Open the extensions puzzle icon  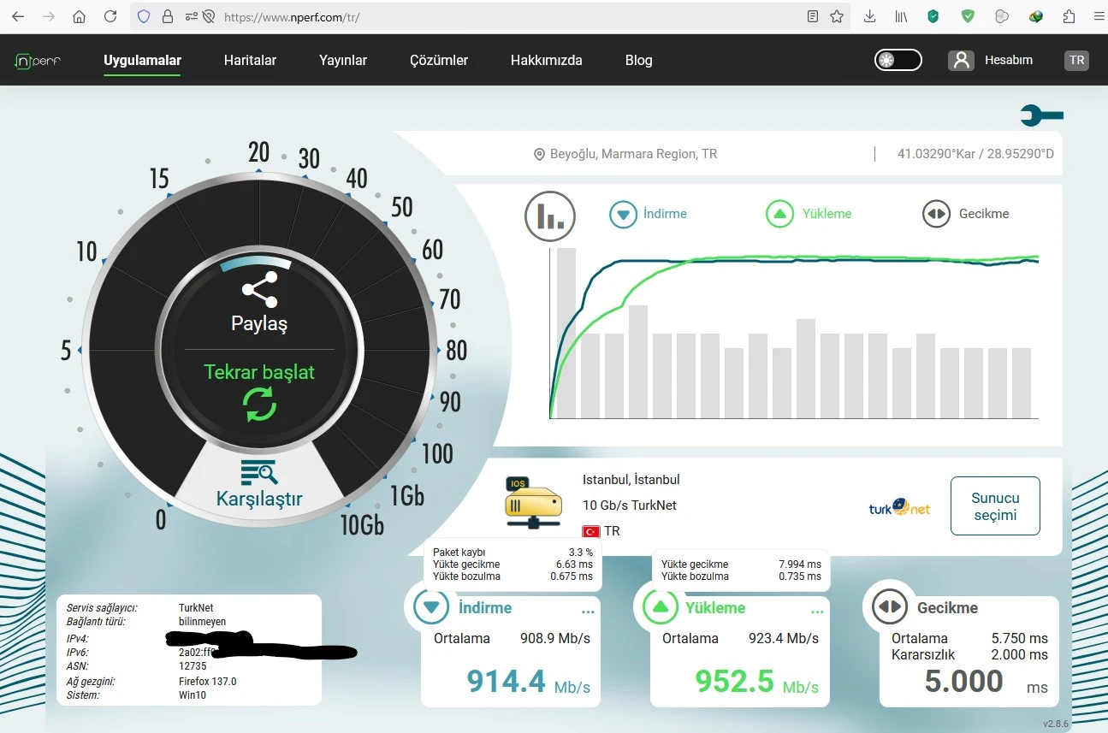pyautogui.click(x=1069, y=16)
